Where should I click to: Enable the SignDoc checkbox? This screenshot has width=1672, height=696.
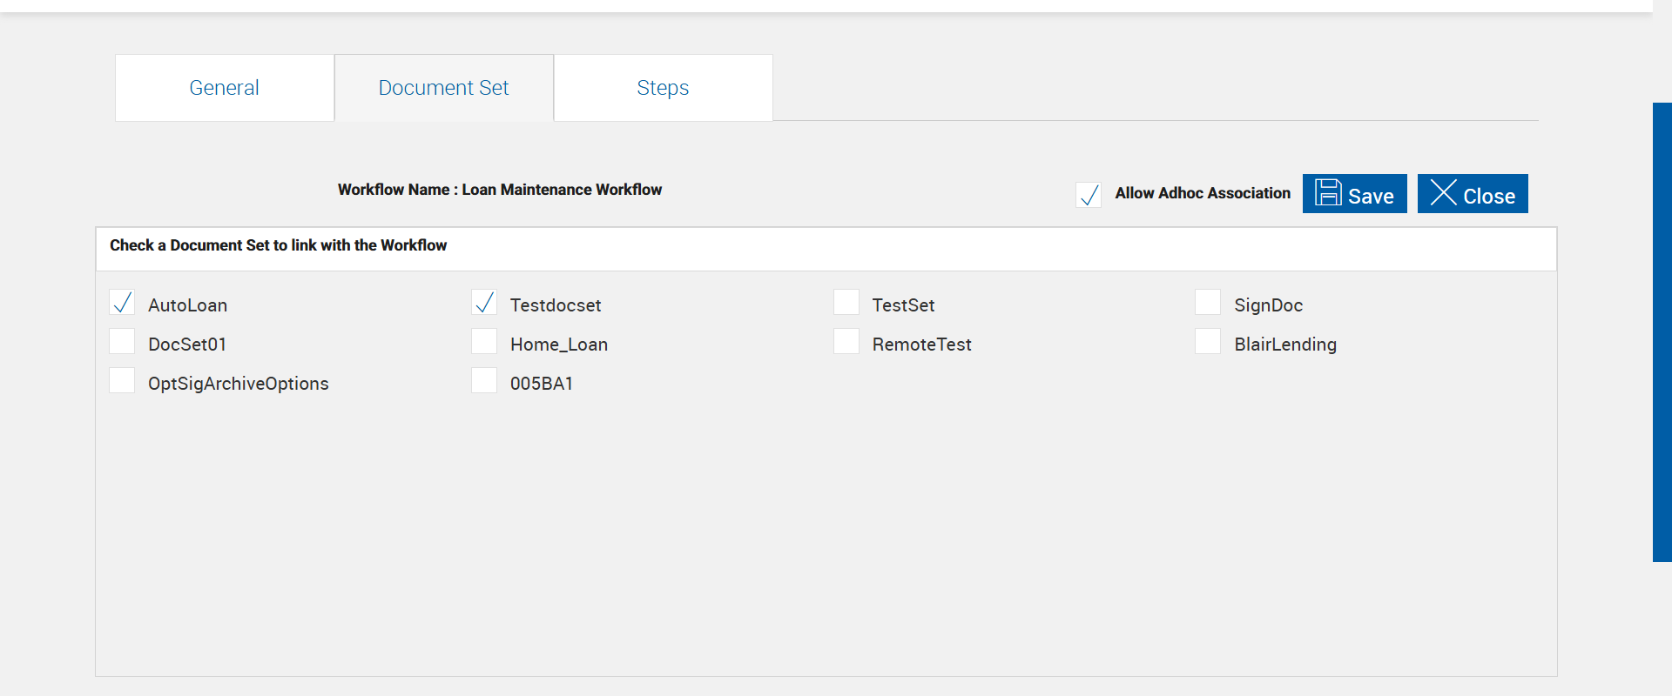tap(1208, 303)
